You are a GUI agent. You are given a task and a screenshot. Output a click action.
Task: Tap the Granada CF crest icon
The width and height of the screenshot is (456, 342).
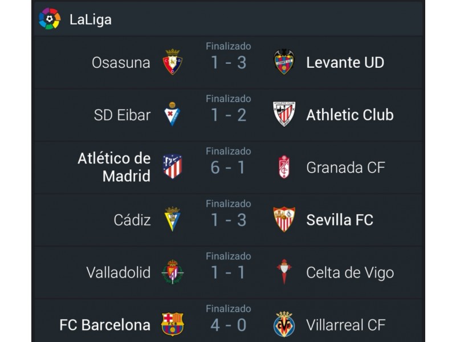click(x=284, y=166)
